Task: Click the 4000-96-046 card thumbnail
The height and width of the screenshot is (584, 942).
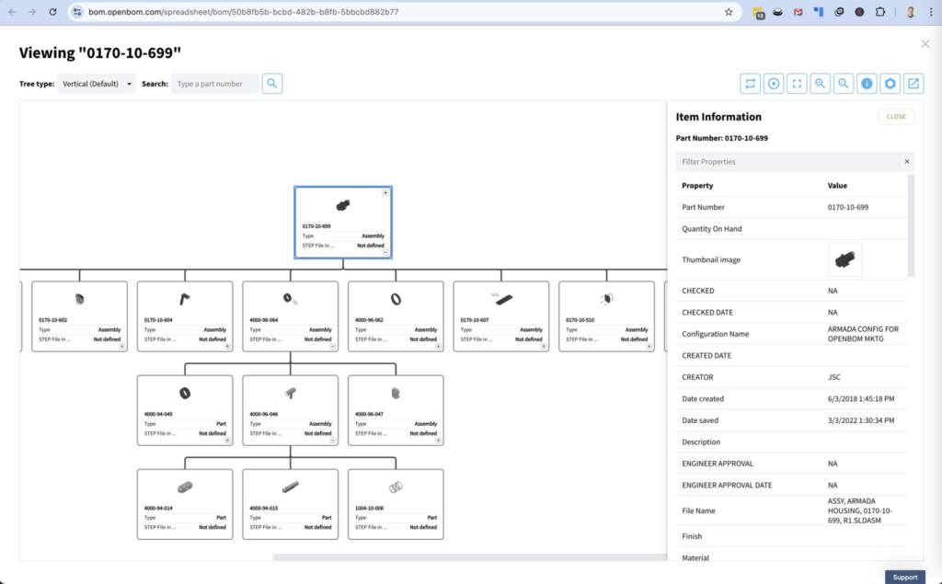Action: [x=290, y=393]
